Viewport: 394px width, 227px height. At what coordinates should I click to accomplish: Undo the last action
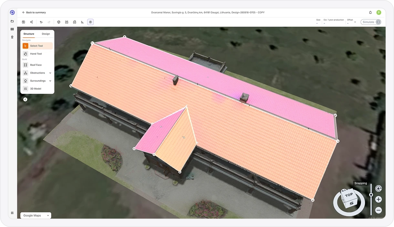41,22
